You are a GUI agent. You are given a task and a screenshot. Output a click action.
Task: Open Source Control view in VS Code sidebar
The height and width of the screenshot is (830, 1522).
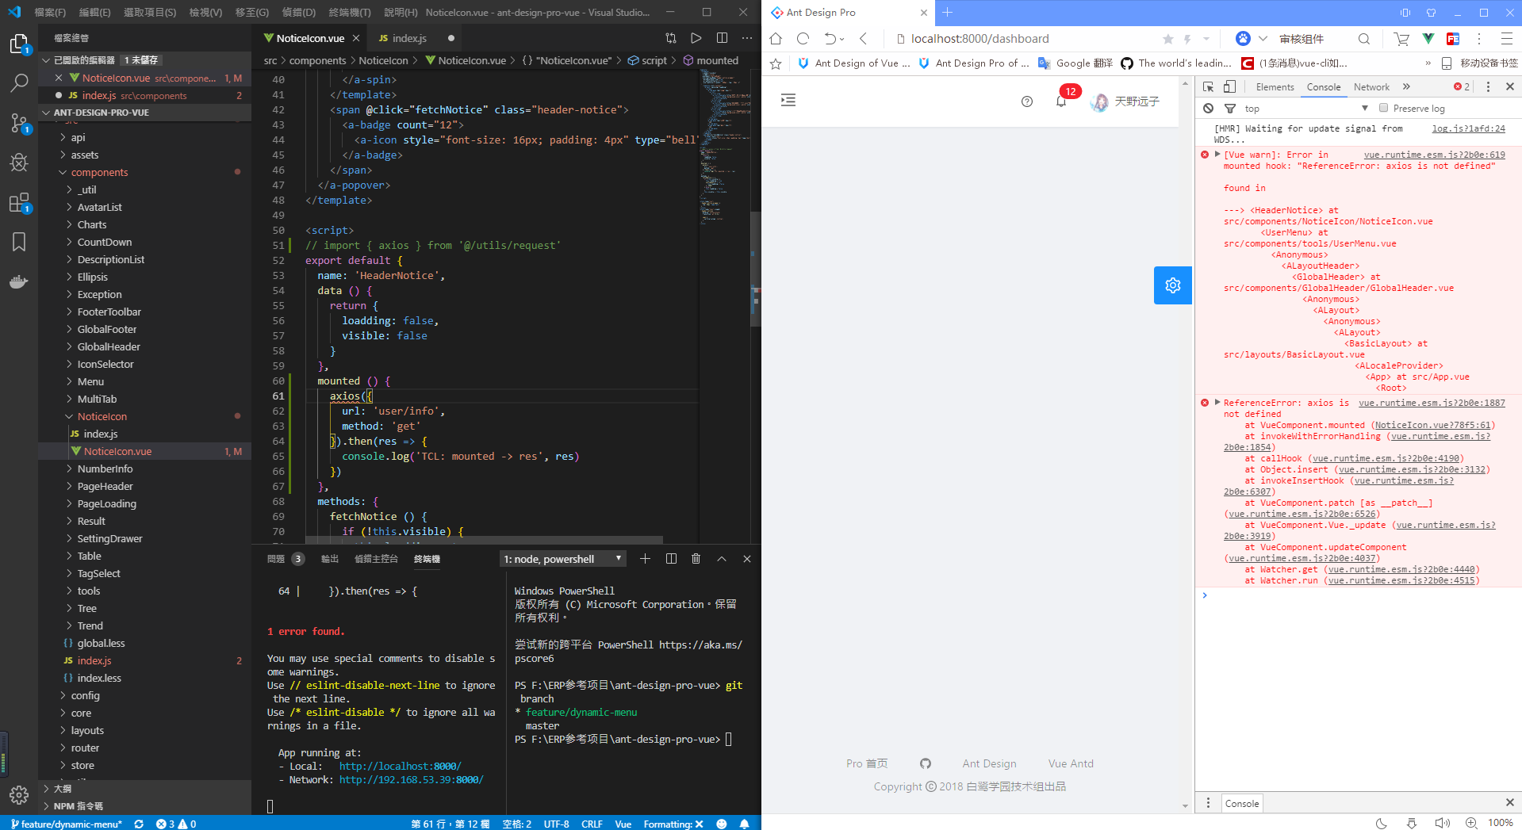coord(19,123)
